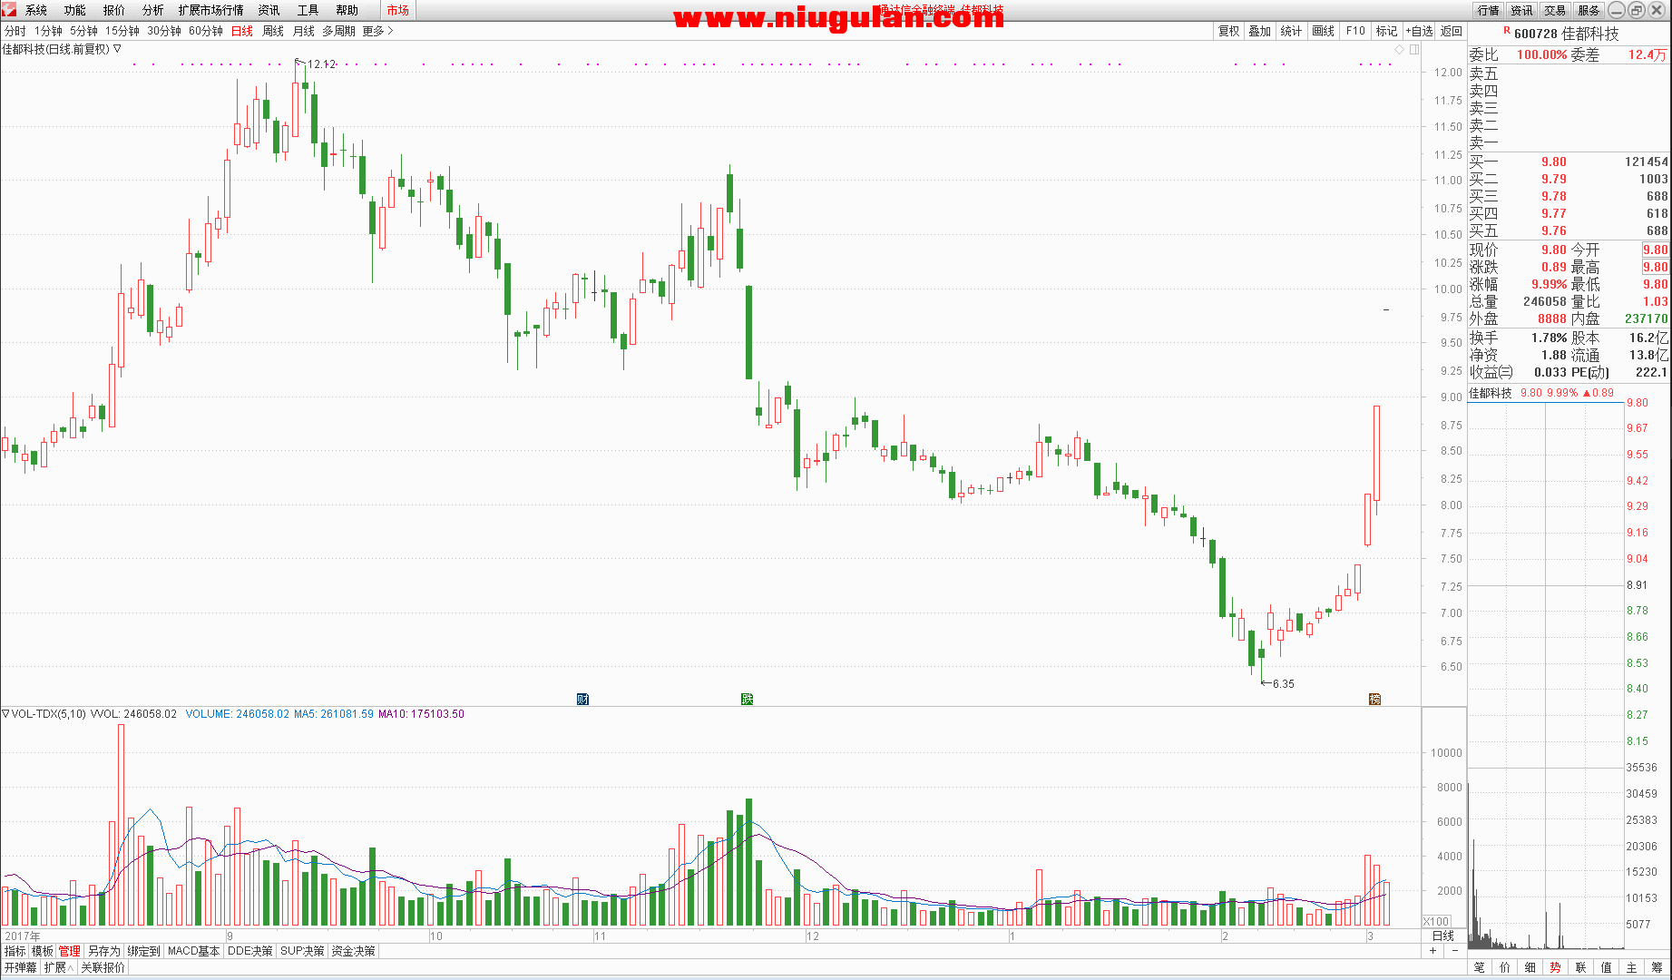Click the 绑定到 button
The image size is (1672, 980).
143,951
